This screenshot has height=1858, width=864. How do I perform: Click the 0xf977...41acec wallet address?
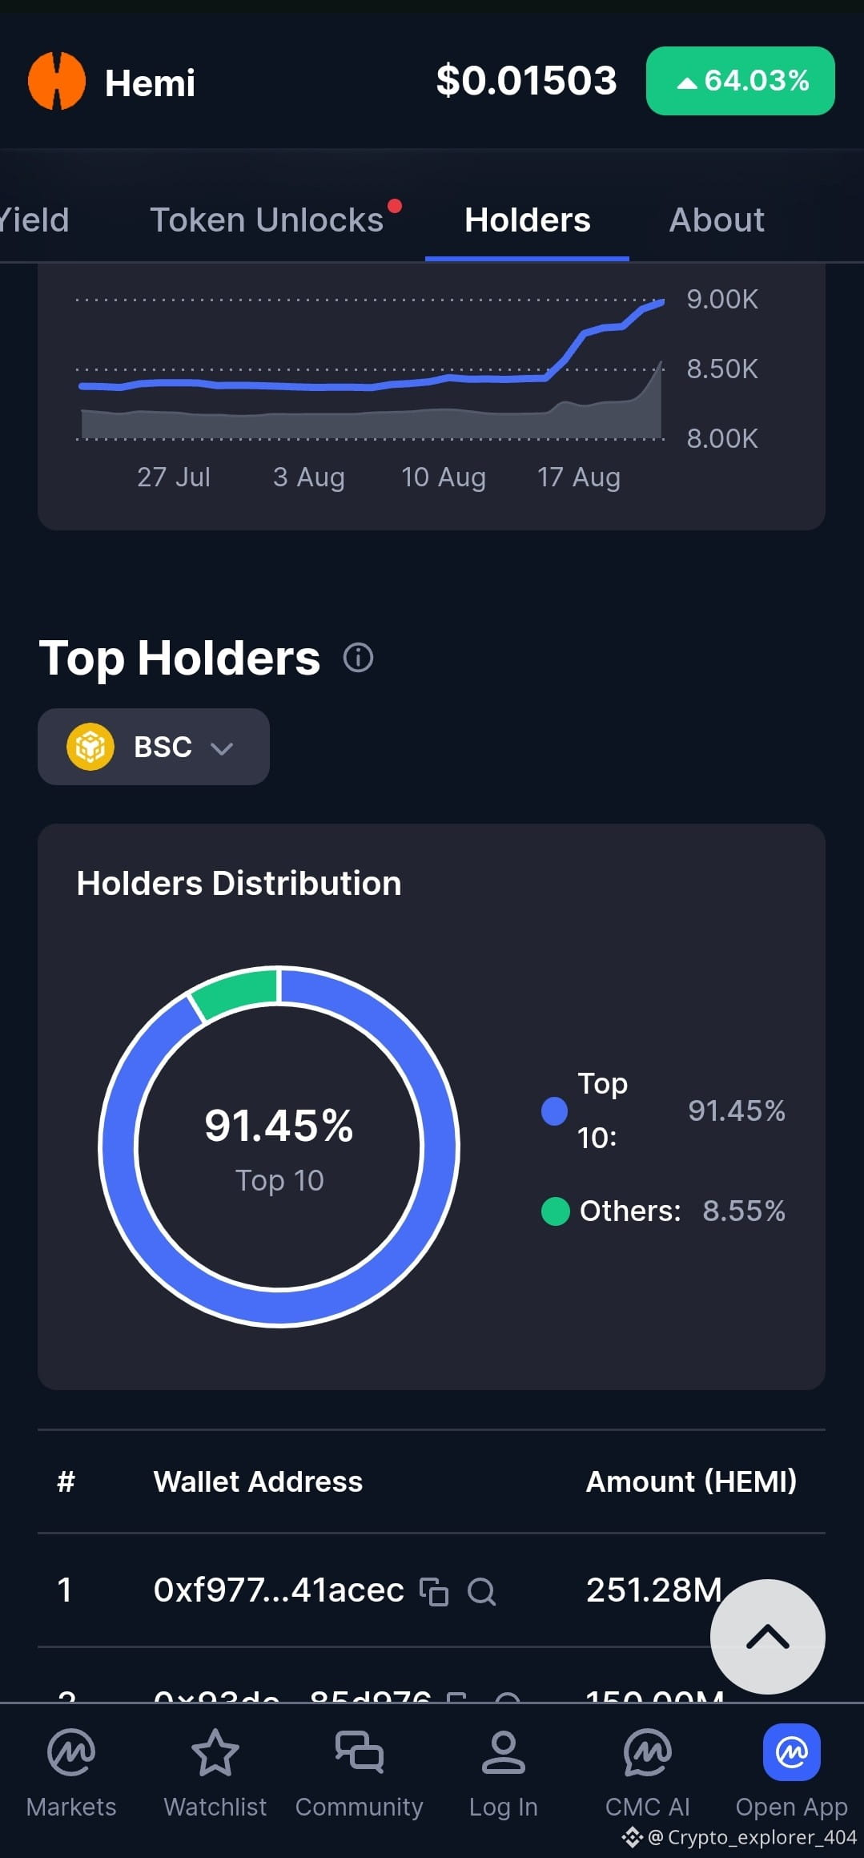pyautogui.click(x=279, y=1590)
